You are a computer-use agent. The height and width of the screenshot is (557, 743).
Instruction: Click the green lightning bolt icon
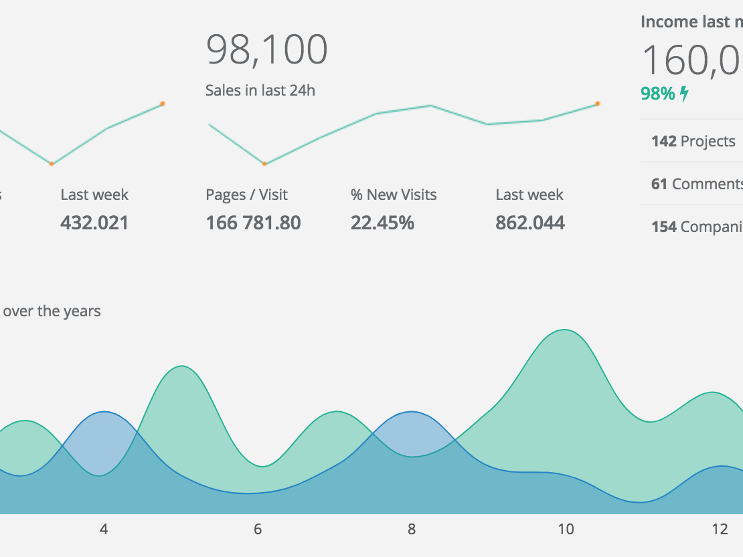tap(684, 93)
